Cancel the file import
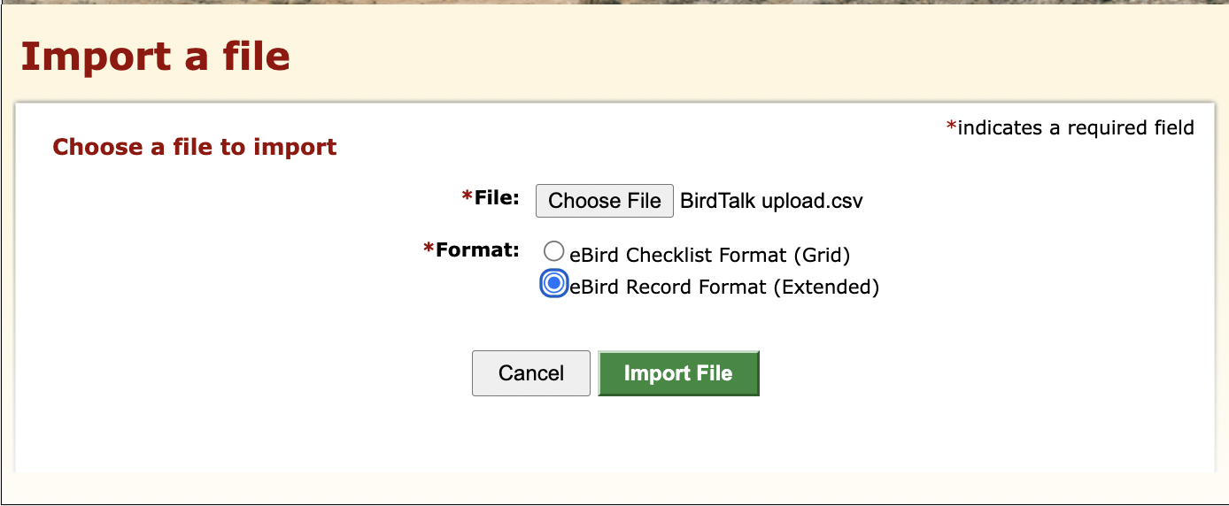 (x=530, y=373)
